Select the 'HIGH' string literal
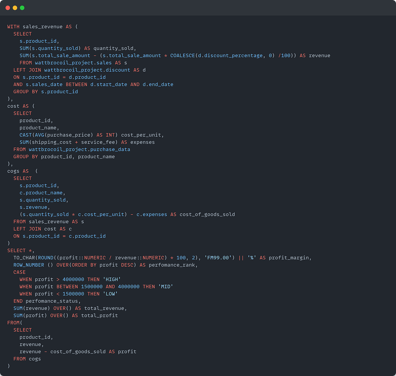Screen dimensions: 396x376 [x=112, y=279]
